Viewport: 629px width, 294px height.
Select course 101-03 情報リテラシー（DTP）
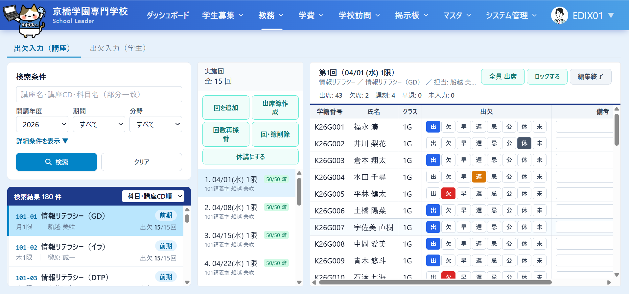pyautogui.click(x=96, y=277)
